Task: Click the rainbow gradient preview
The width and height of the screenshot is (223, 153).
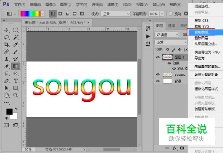Action: coord(30,14)
